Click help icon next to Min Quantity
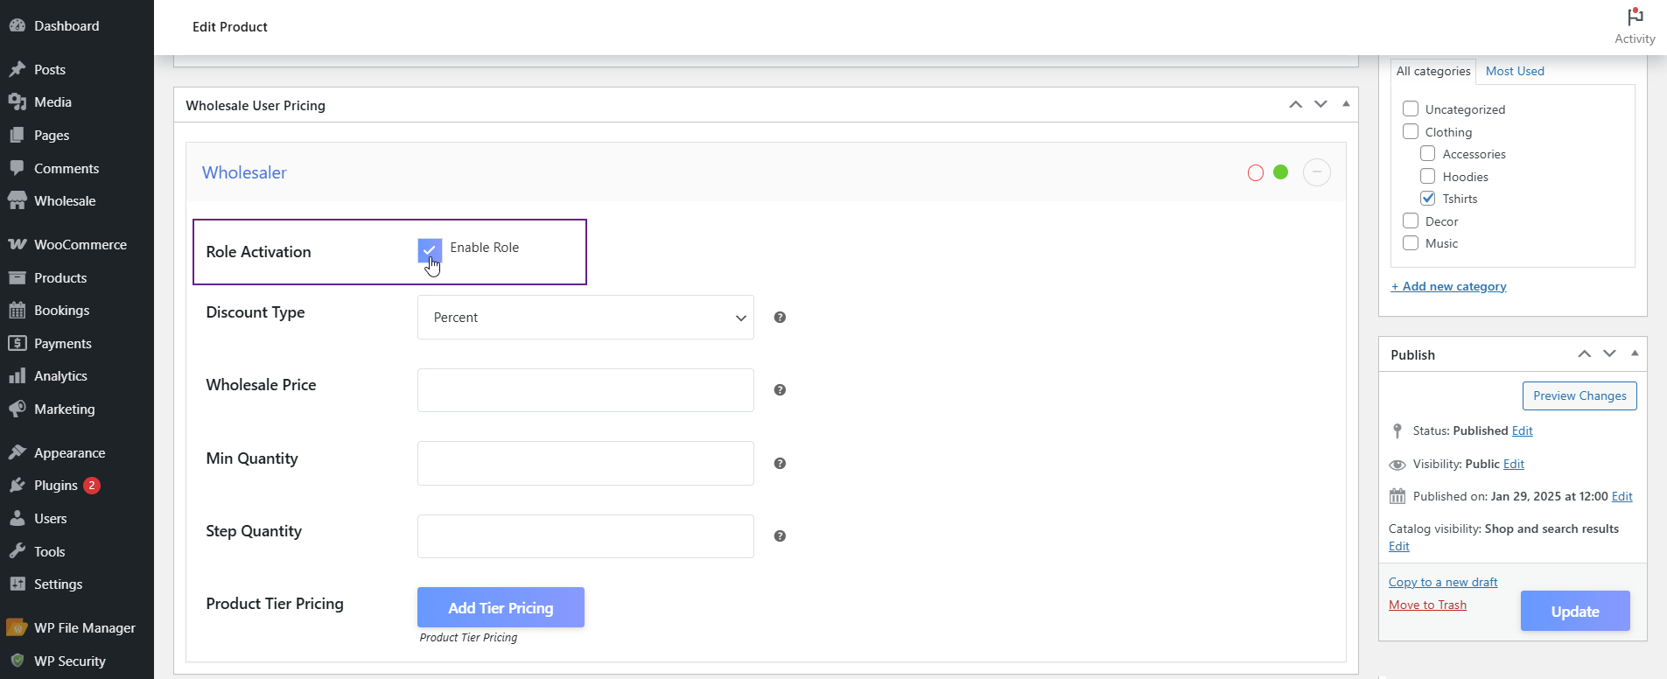 780,464
